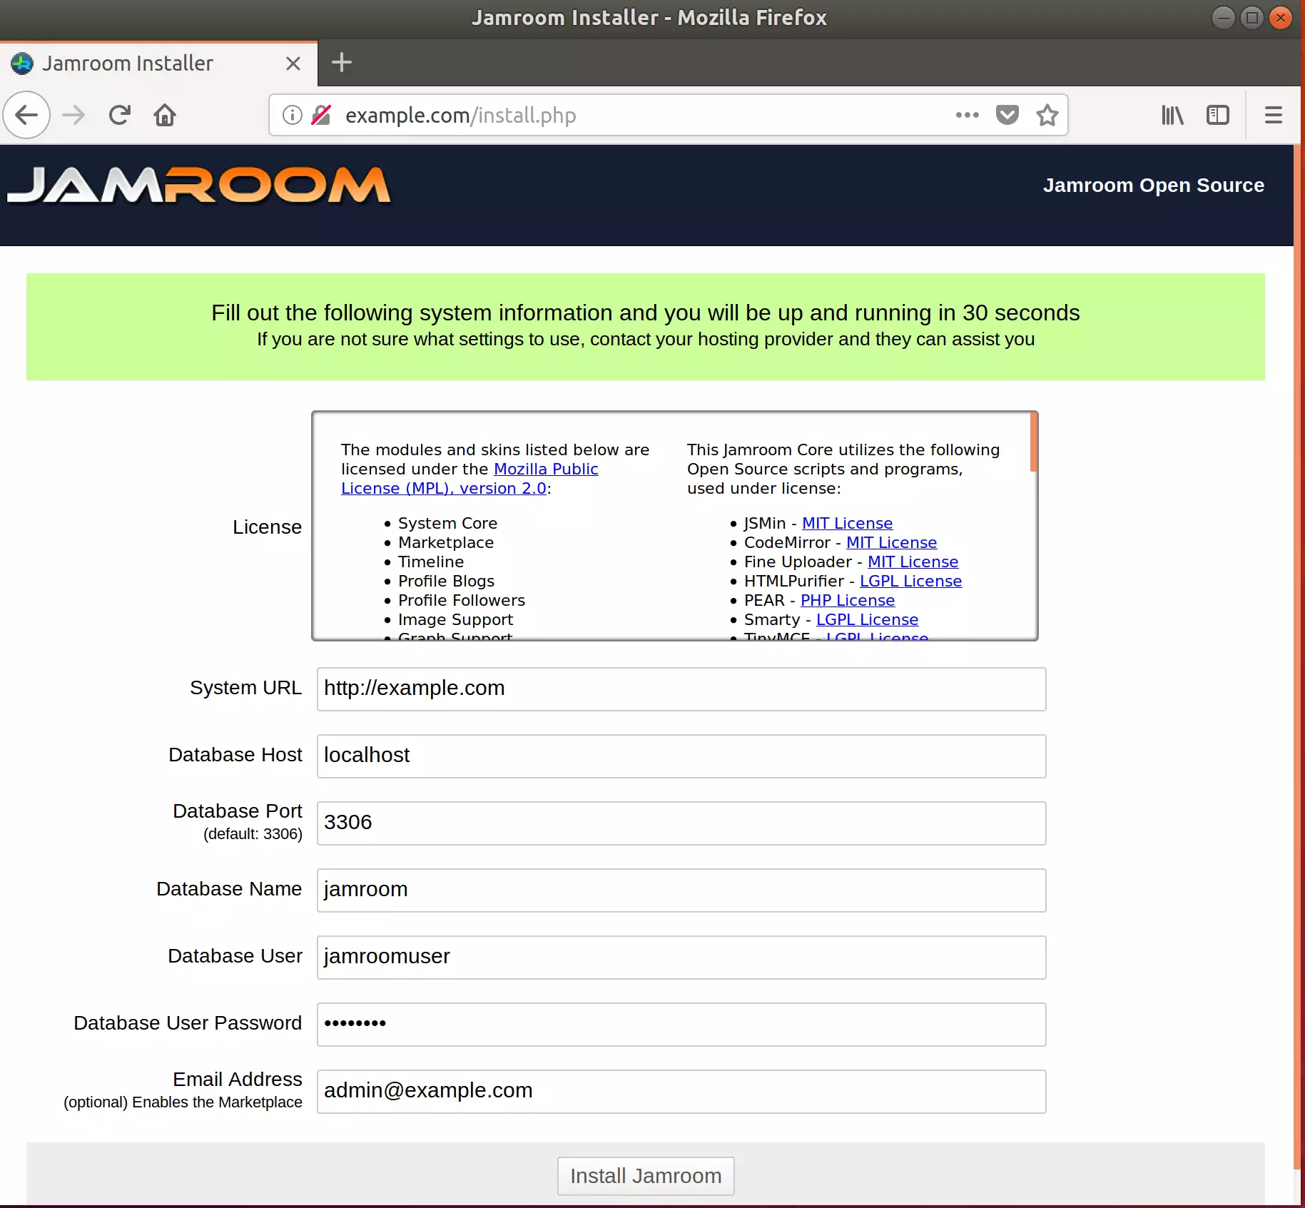Focus the Email Address field
The width and height of the screenshot is (1305, 1208).
681,1092
